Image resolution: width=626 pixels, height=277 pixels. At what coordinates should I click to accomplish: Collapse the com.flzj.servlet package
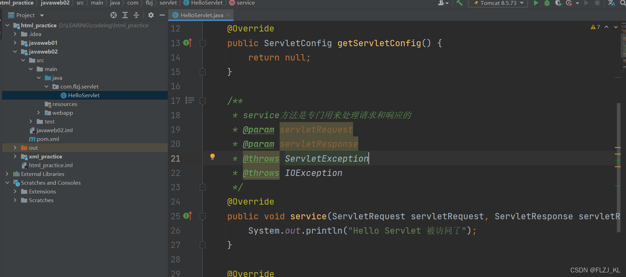(x=46, y=86)
